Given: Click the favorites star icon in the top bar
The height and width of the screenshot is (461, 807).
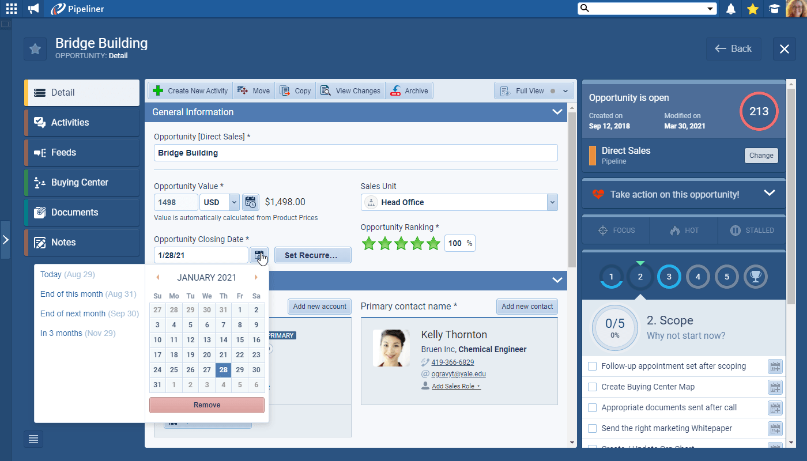Looking at the screenshot, I should (x=752, y=9).
